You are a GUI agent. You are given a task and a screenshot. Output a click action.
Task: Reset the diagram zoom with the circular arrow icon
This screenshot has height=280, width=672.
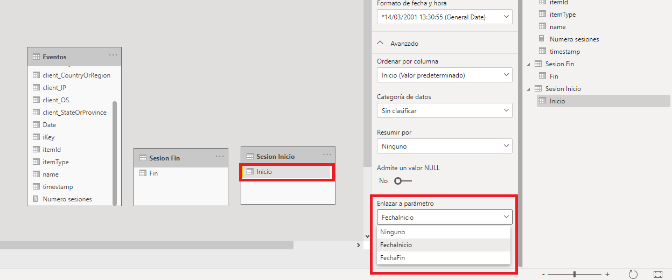pos(633,274)
